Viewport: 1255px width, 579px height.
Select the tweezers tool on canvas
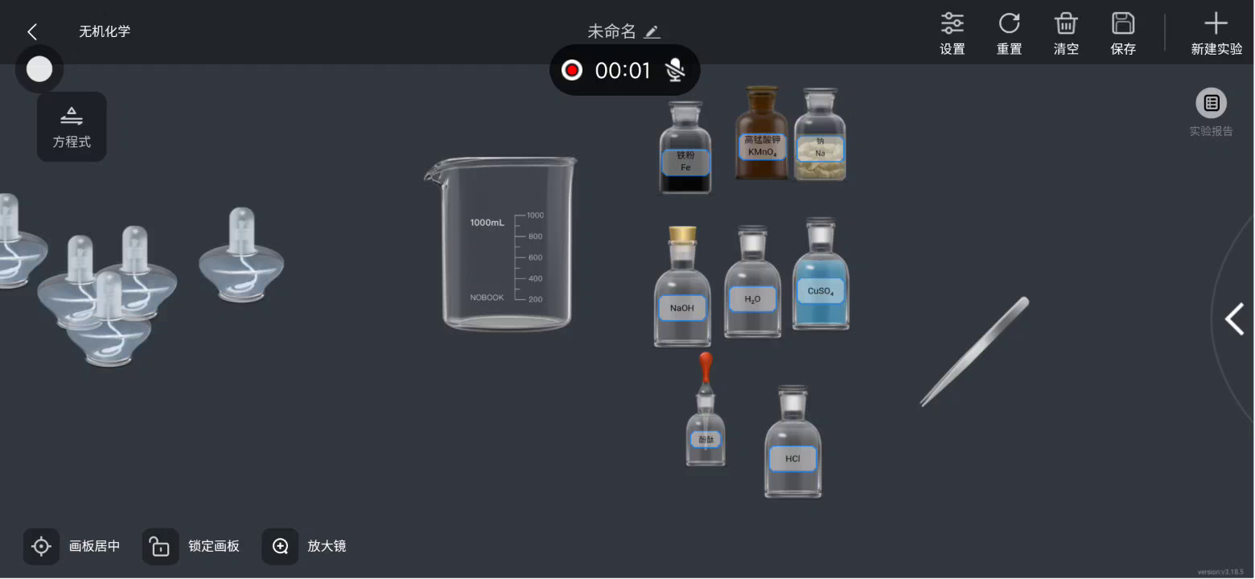tap(974, 351)
